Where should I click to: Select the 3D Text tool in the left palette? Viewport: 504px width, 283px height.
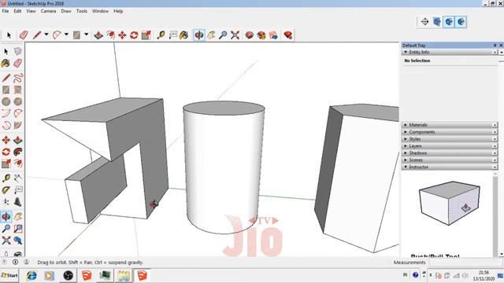coord(17,202)
